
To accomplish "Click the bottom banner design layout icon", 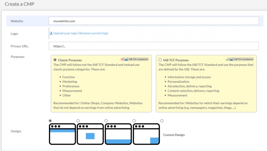I will pos(118,134).
